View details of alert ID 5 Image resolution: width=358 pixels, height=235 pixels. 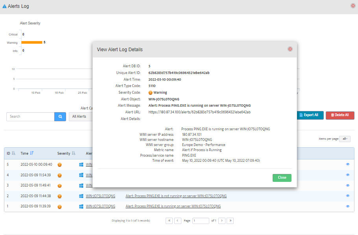pos(348,164)
